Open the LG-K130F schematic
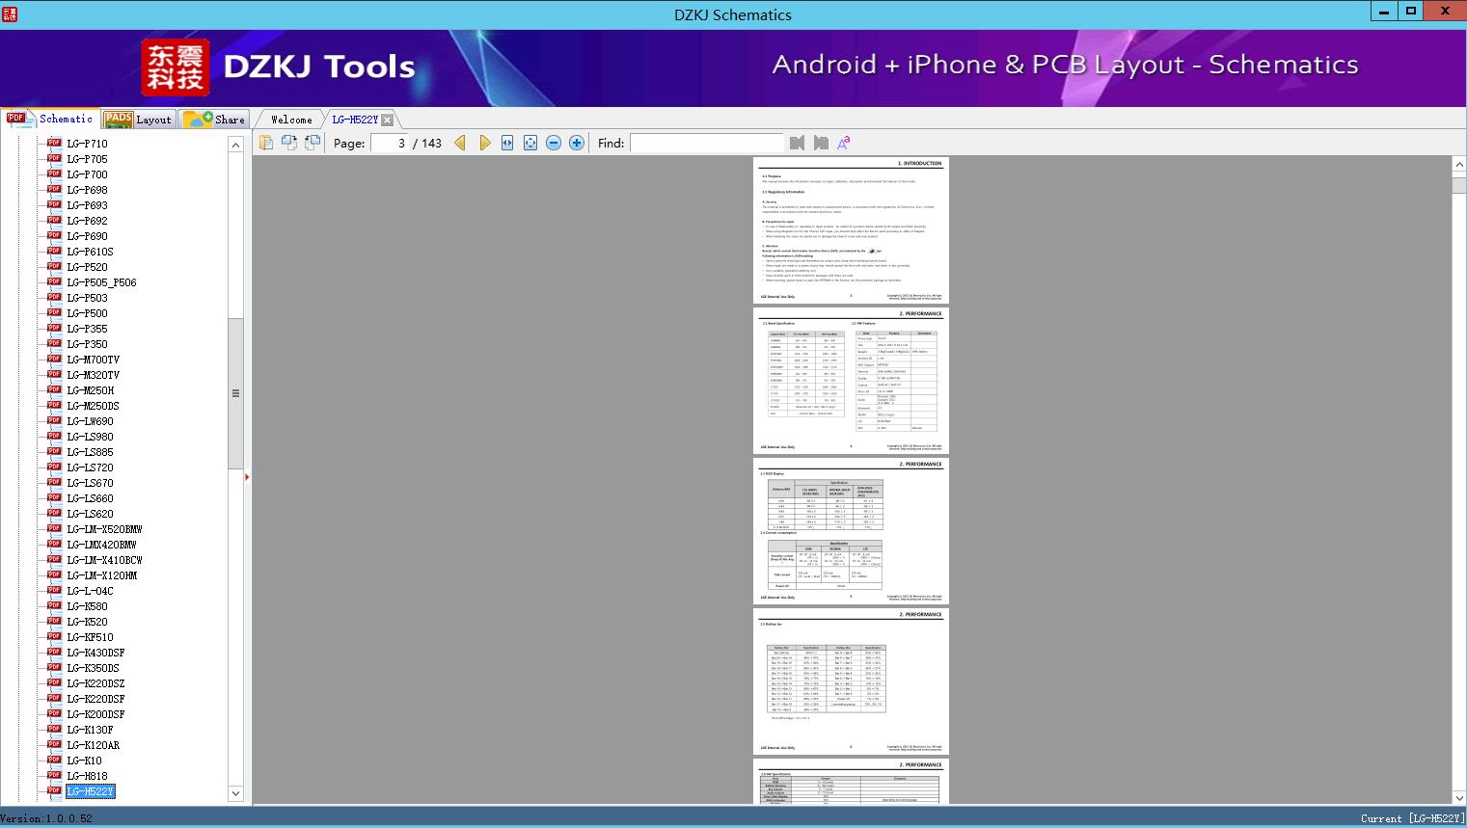The height and width of the screenshot is (828, 1467). click(x=90, y=730)
